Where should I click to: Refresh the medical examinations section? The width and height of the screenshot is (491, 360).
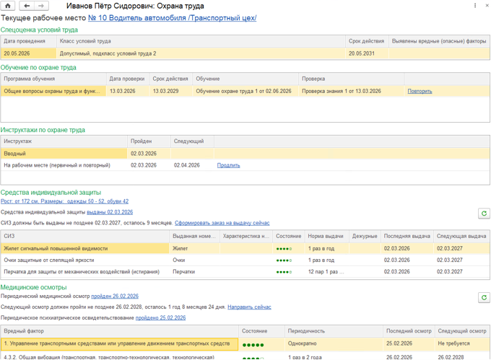pyautogui.click(x=484, y=297)
